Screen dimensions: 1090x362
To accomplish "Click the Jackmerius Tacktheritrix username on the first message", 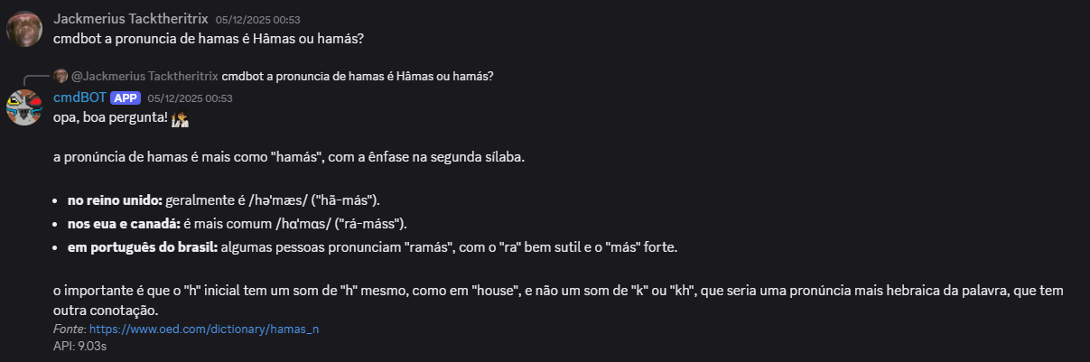I will coord(131,19).
